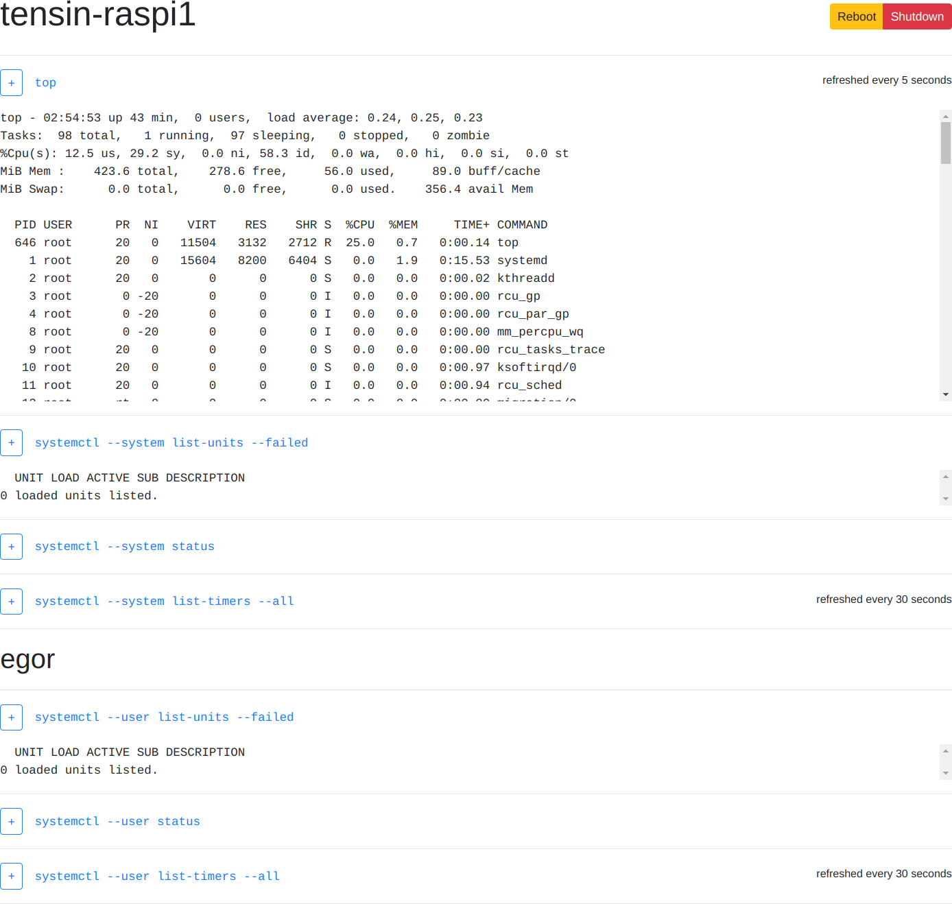Click the MiB Swap line
The width and height of the screenshot is (952, 904).
click(267, 189)
